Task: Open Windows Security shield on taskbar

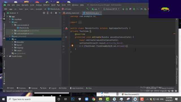Action: pyautogui.click(x=80, y=99)
